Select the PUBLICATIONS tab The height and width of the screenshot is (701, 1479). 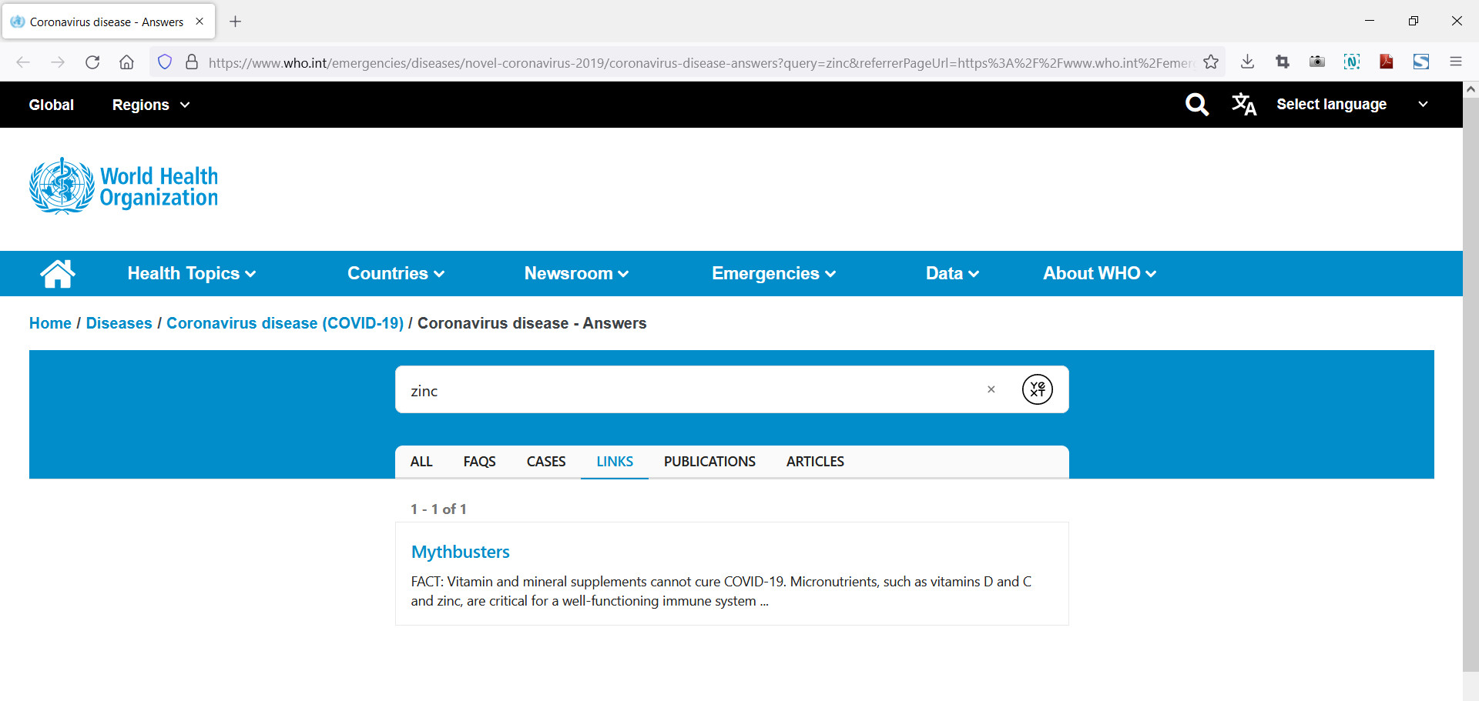[709, 462]
